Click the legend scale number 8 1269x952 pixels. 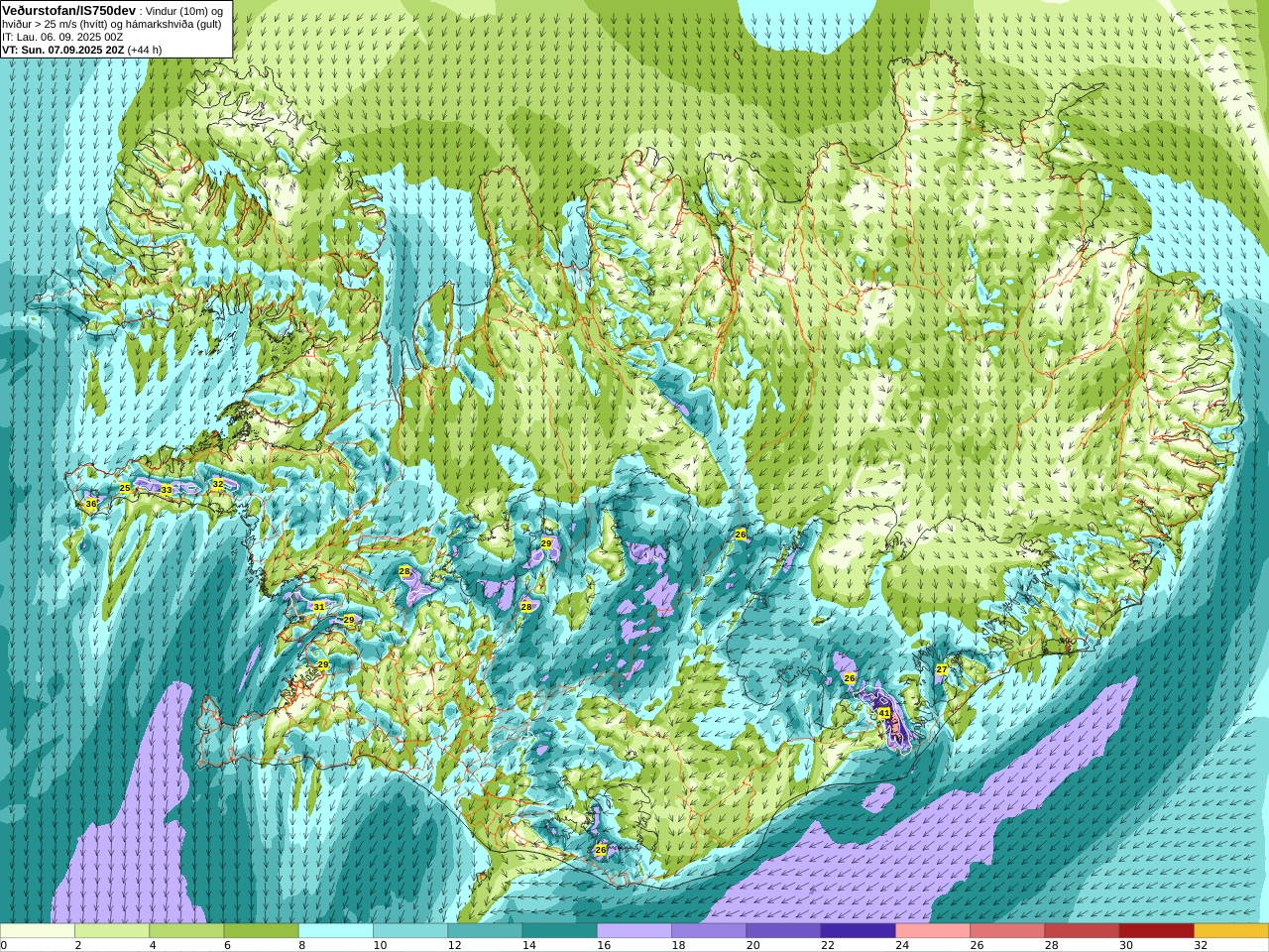point(302,945)
